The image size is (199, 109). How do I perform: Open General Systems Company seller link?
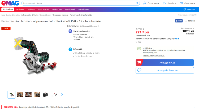click(x=163, y=39)
